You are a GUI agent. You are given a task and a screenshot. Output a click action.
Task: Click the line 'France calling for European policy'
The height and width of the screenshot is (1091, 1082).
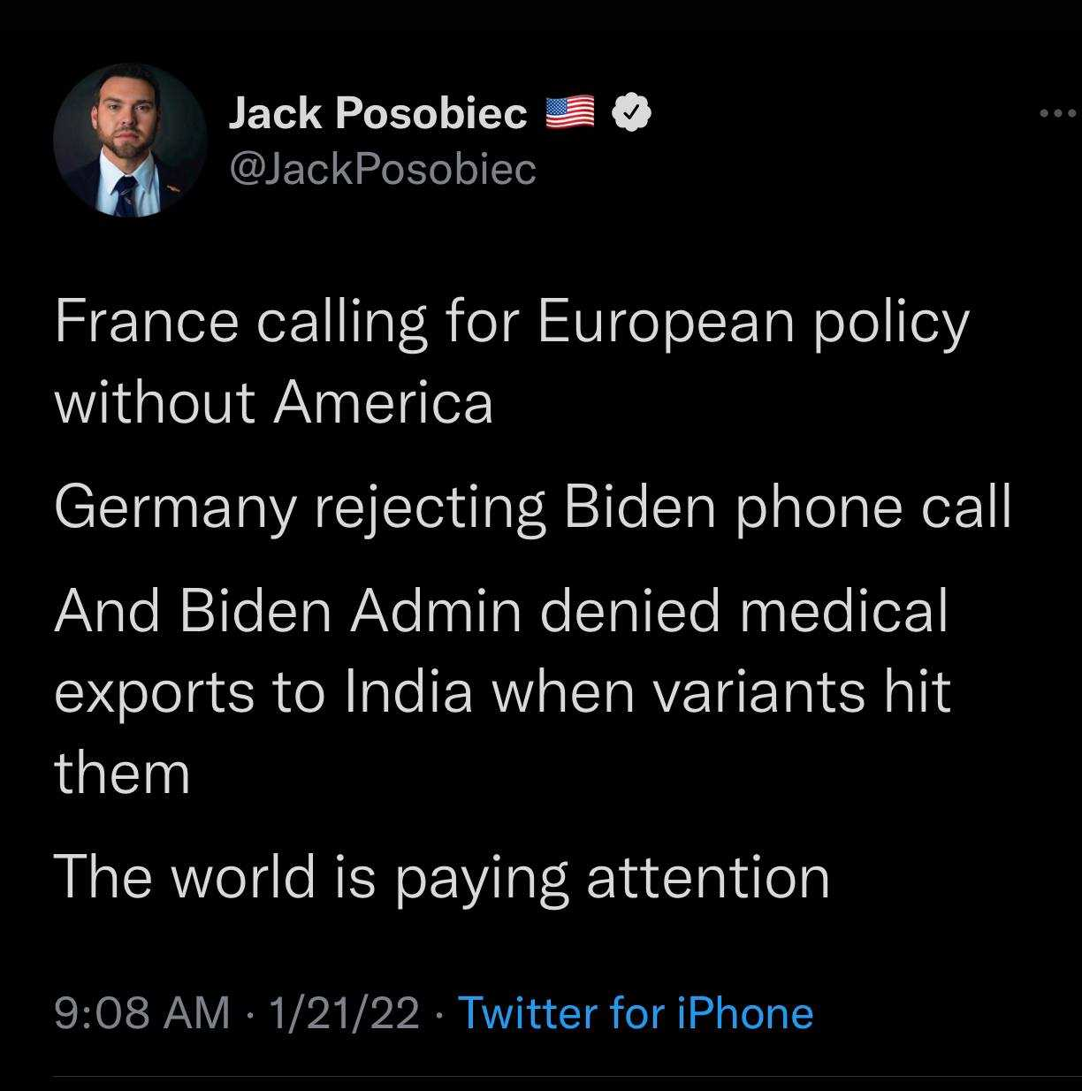pos(512,325)
